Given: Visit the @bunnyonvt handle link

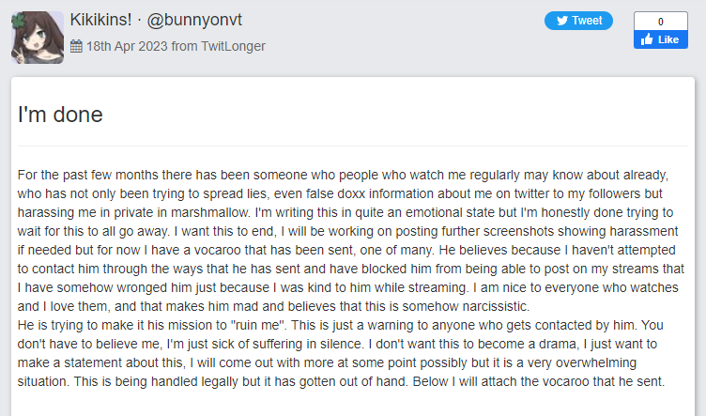Looking at the screenshot, I should point(194,20).
